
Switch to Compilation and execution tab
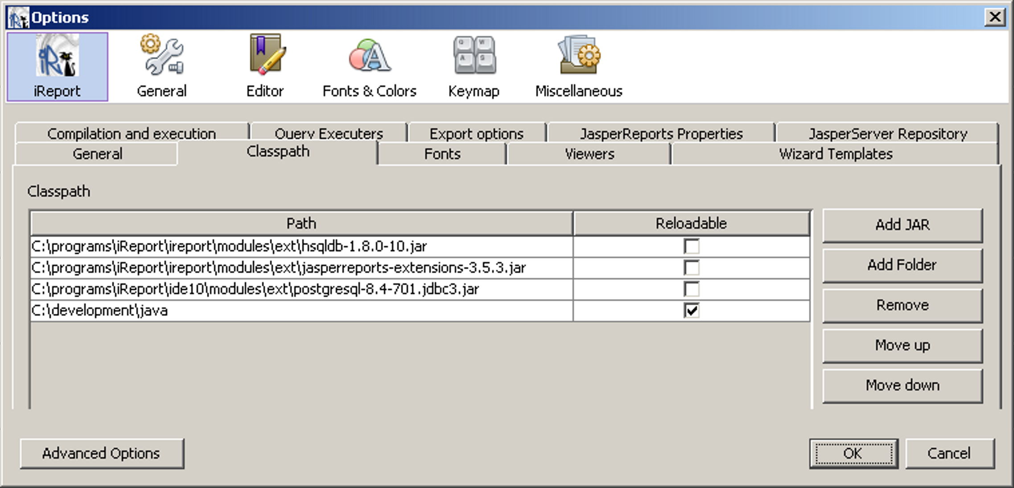[x=131, y=133]
